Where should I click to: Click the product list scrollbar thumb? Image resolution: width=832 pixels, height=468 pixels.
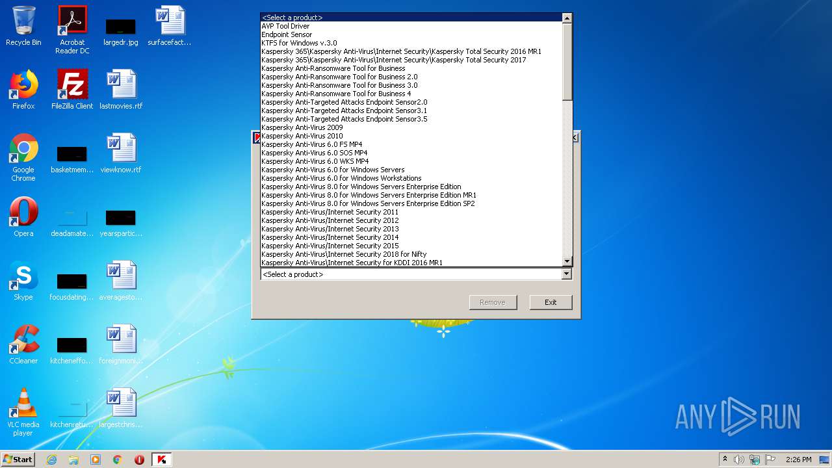(x=567, y=62)
